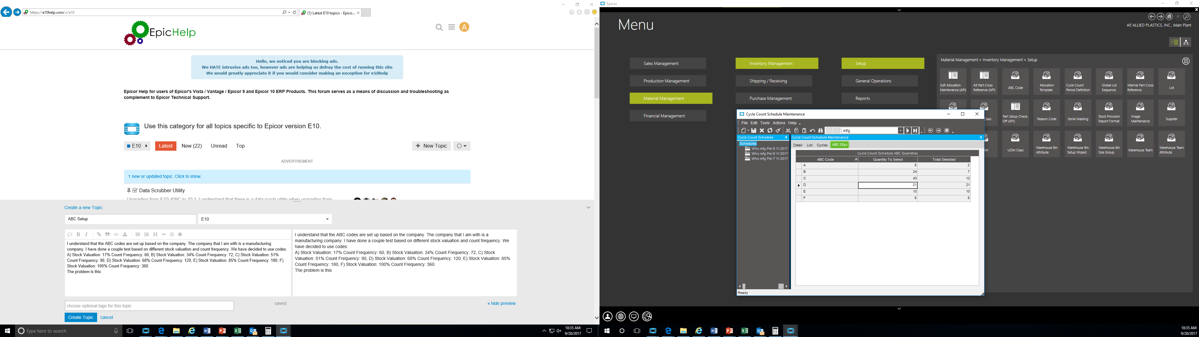Open Inventory Management menu button

click(776, 63)
